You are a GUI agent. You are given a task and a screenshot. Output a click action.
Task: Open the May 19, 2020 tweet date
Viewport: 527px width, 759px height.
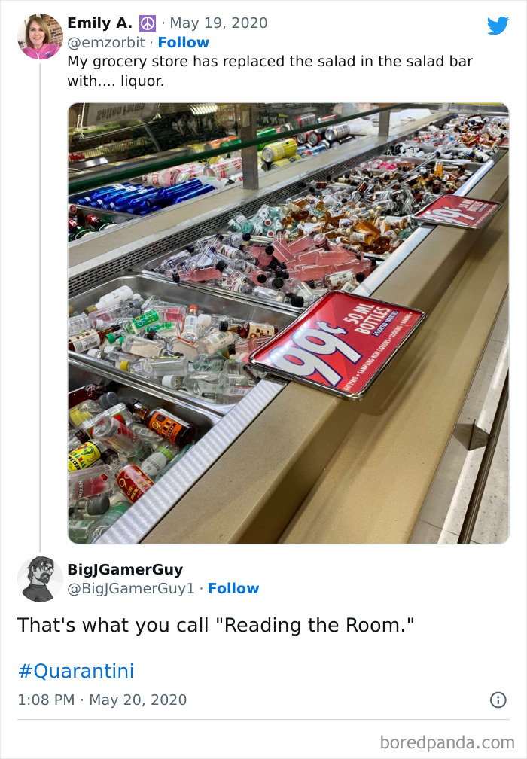pos(218,23)
